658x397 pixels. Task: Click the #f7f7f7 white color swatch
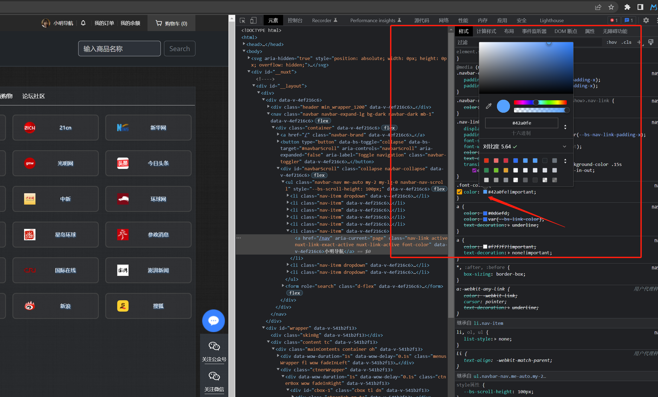485,247
